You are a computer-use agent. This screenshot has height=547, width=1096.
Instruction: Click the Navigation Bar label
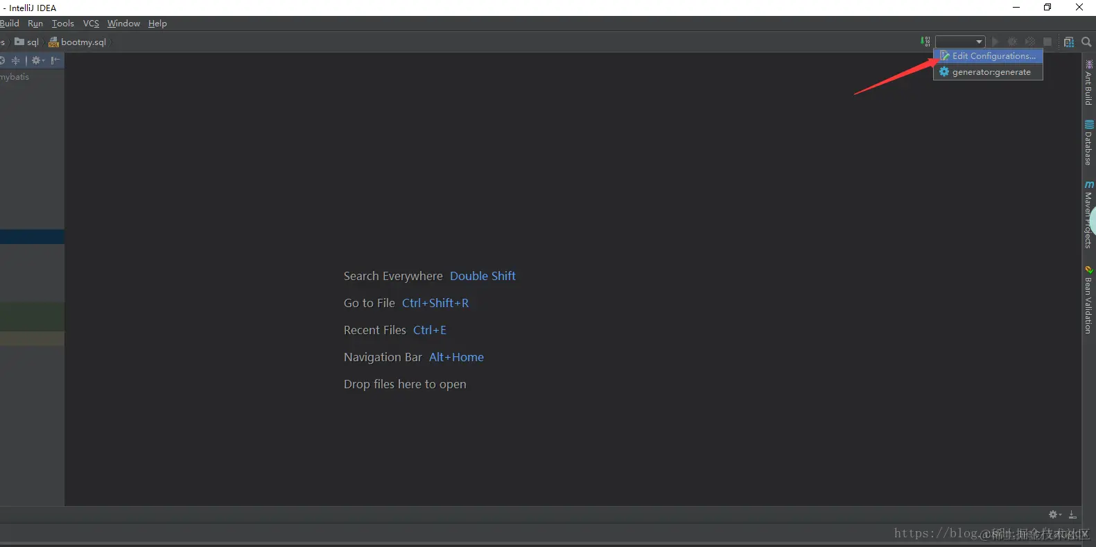click(x=383, y=357)
